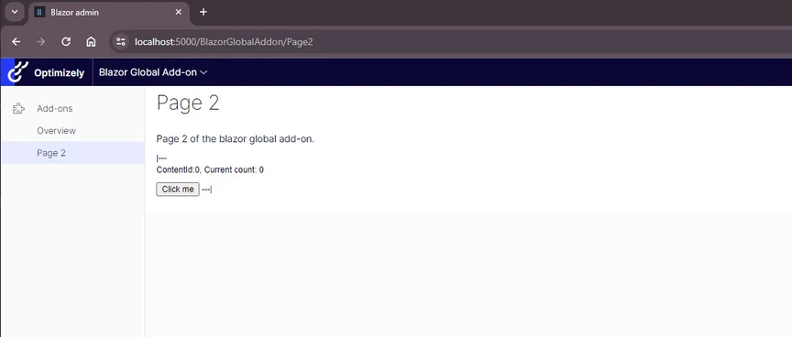792x337 pixels.
Task: Click the Optimizely brand name
Action: point(59,72)
